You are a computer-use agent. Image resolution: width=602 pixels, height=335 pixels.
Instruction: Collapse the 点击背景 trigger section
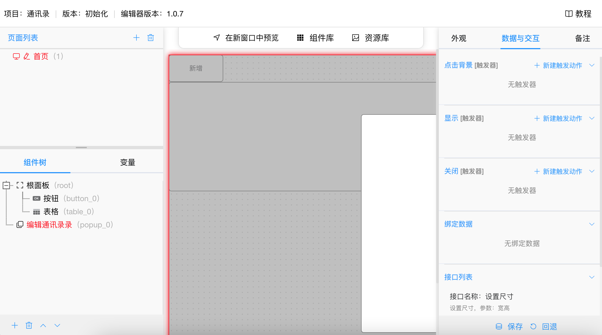[x=592, y=65]
